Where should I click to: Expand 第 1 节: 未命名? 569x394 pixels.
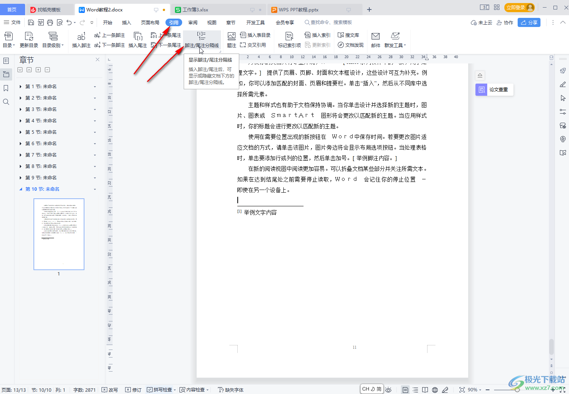click(x=21, y=87)
